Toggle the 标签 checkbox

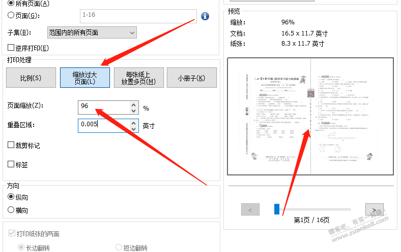coord(11,164)
